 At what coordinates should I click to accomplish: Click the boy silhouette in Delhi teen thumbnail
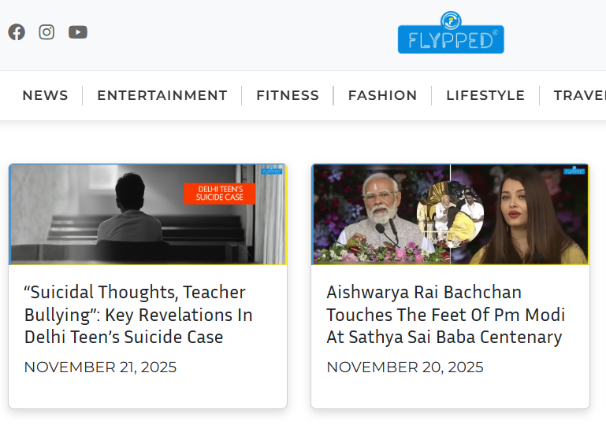pyautogui.click(x=130, y=209)
